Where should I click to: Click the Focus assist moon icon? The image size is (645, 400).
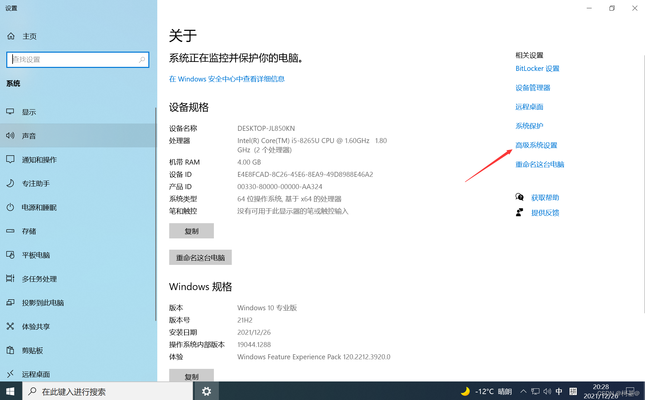coord(10,183)
